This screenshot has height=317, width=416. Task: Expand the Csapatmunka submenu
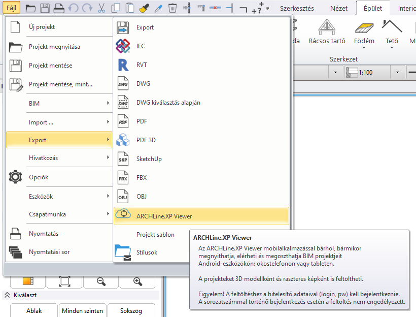[59, 214]
